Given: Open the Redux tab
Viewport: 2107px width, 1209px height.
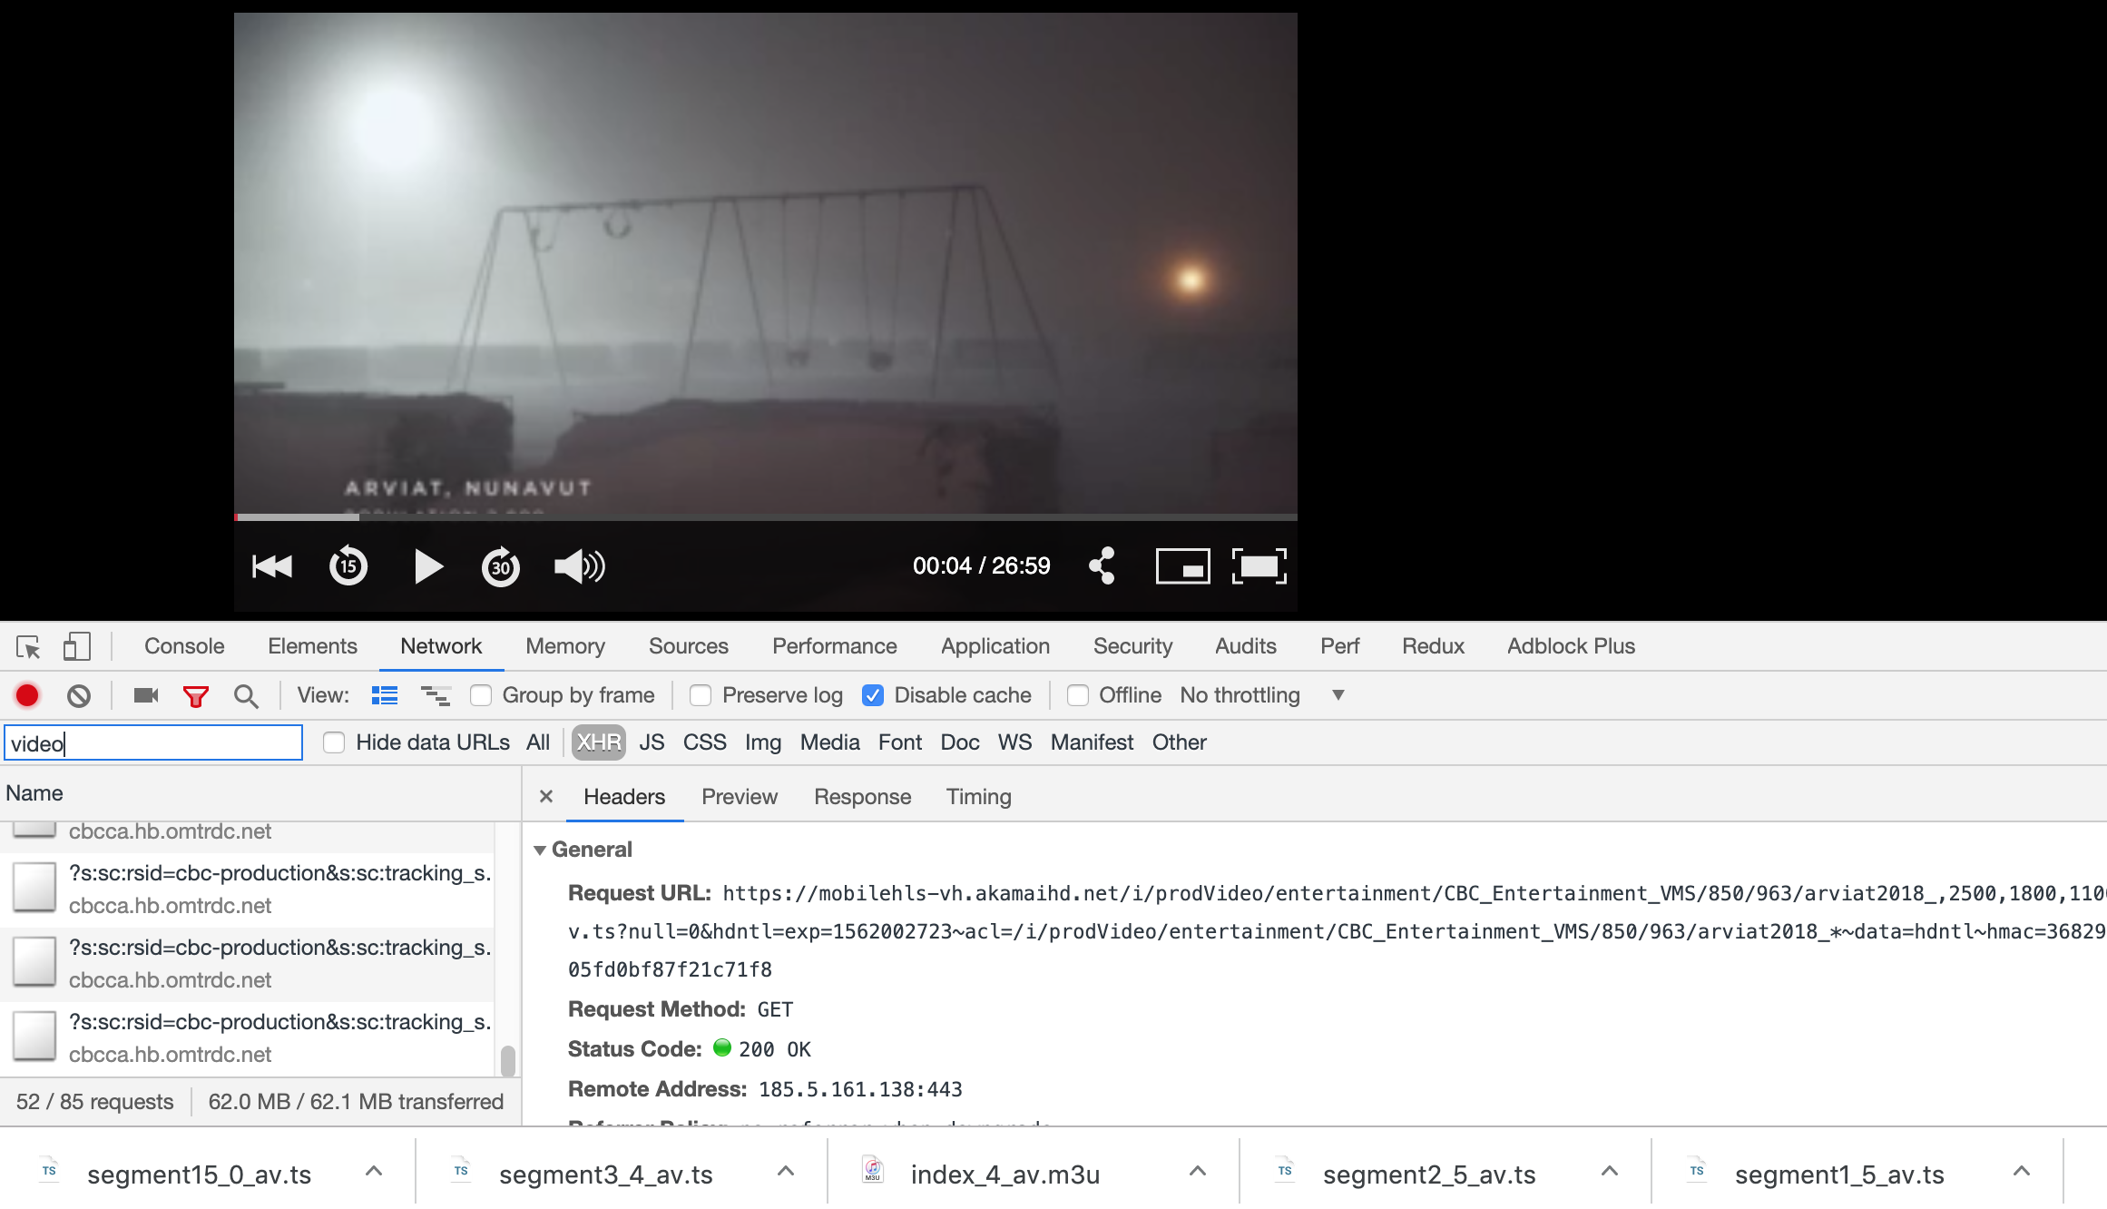Looking at the screenshot, I should 1434,646.
